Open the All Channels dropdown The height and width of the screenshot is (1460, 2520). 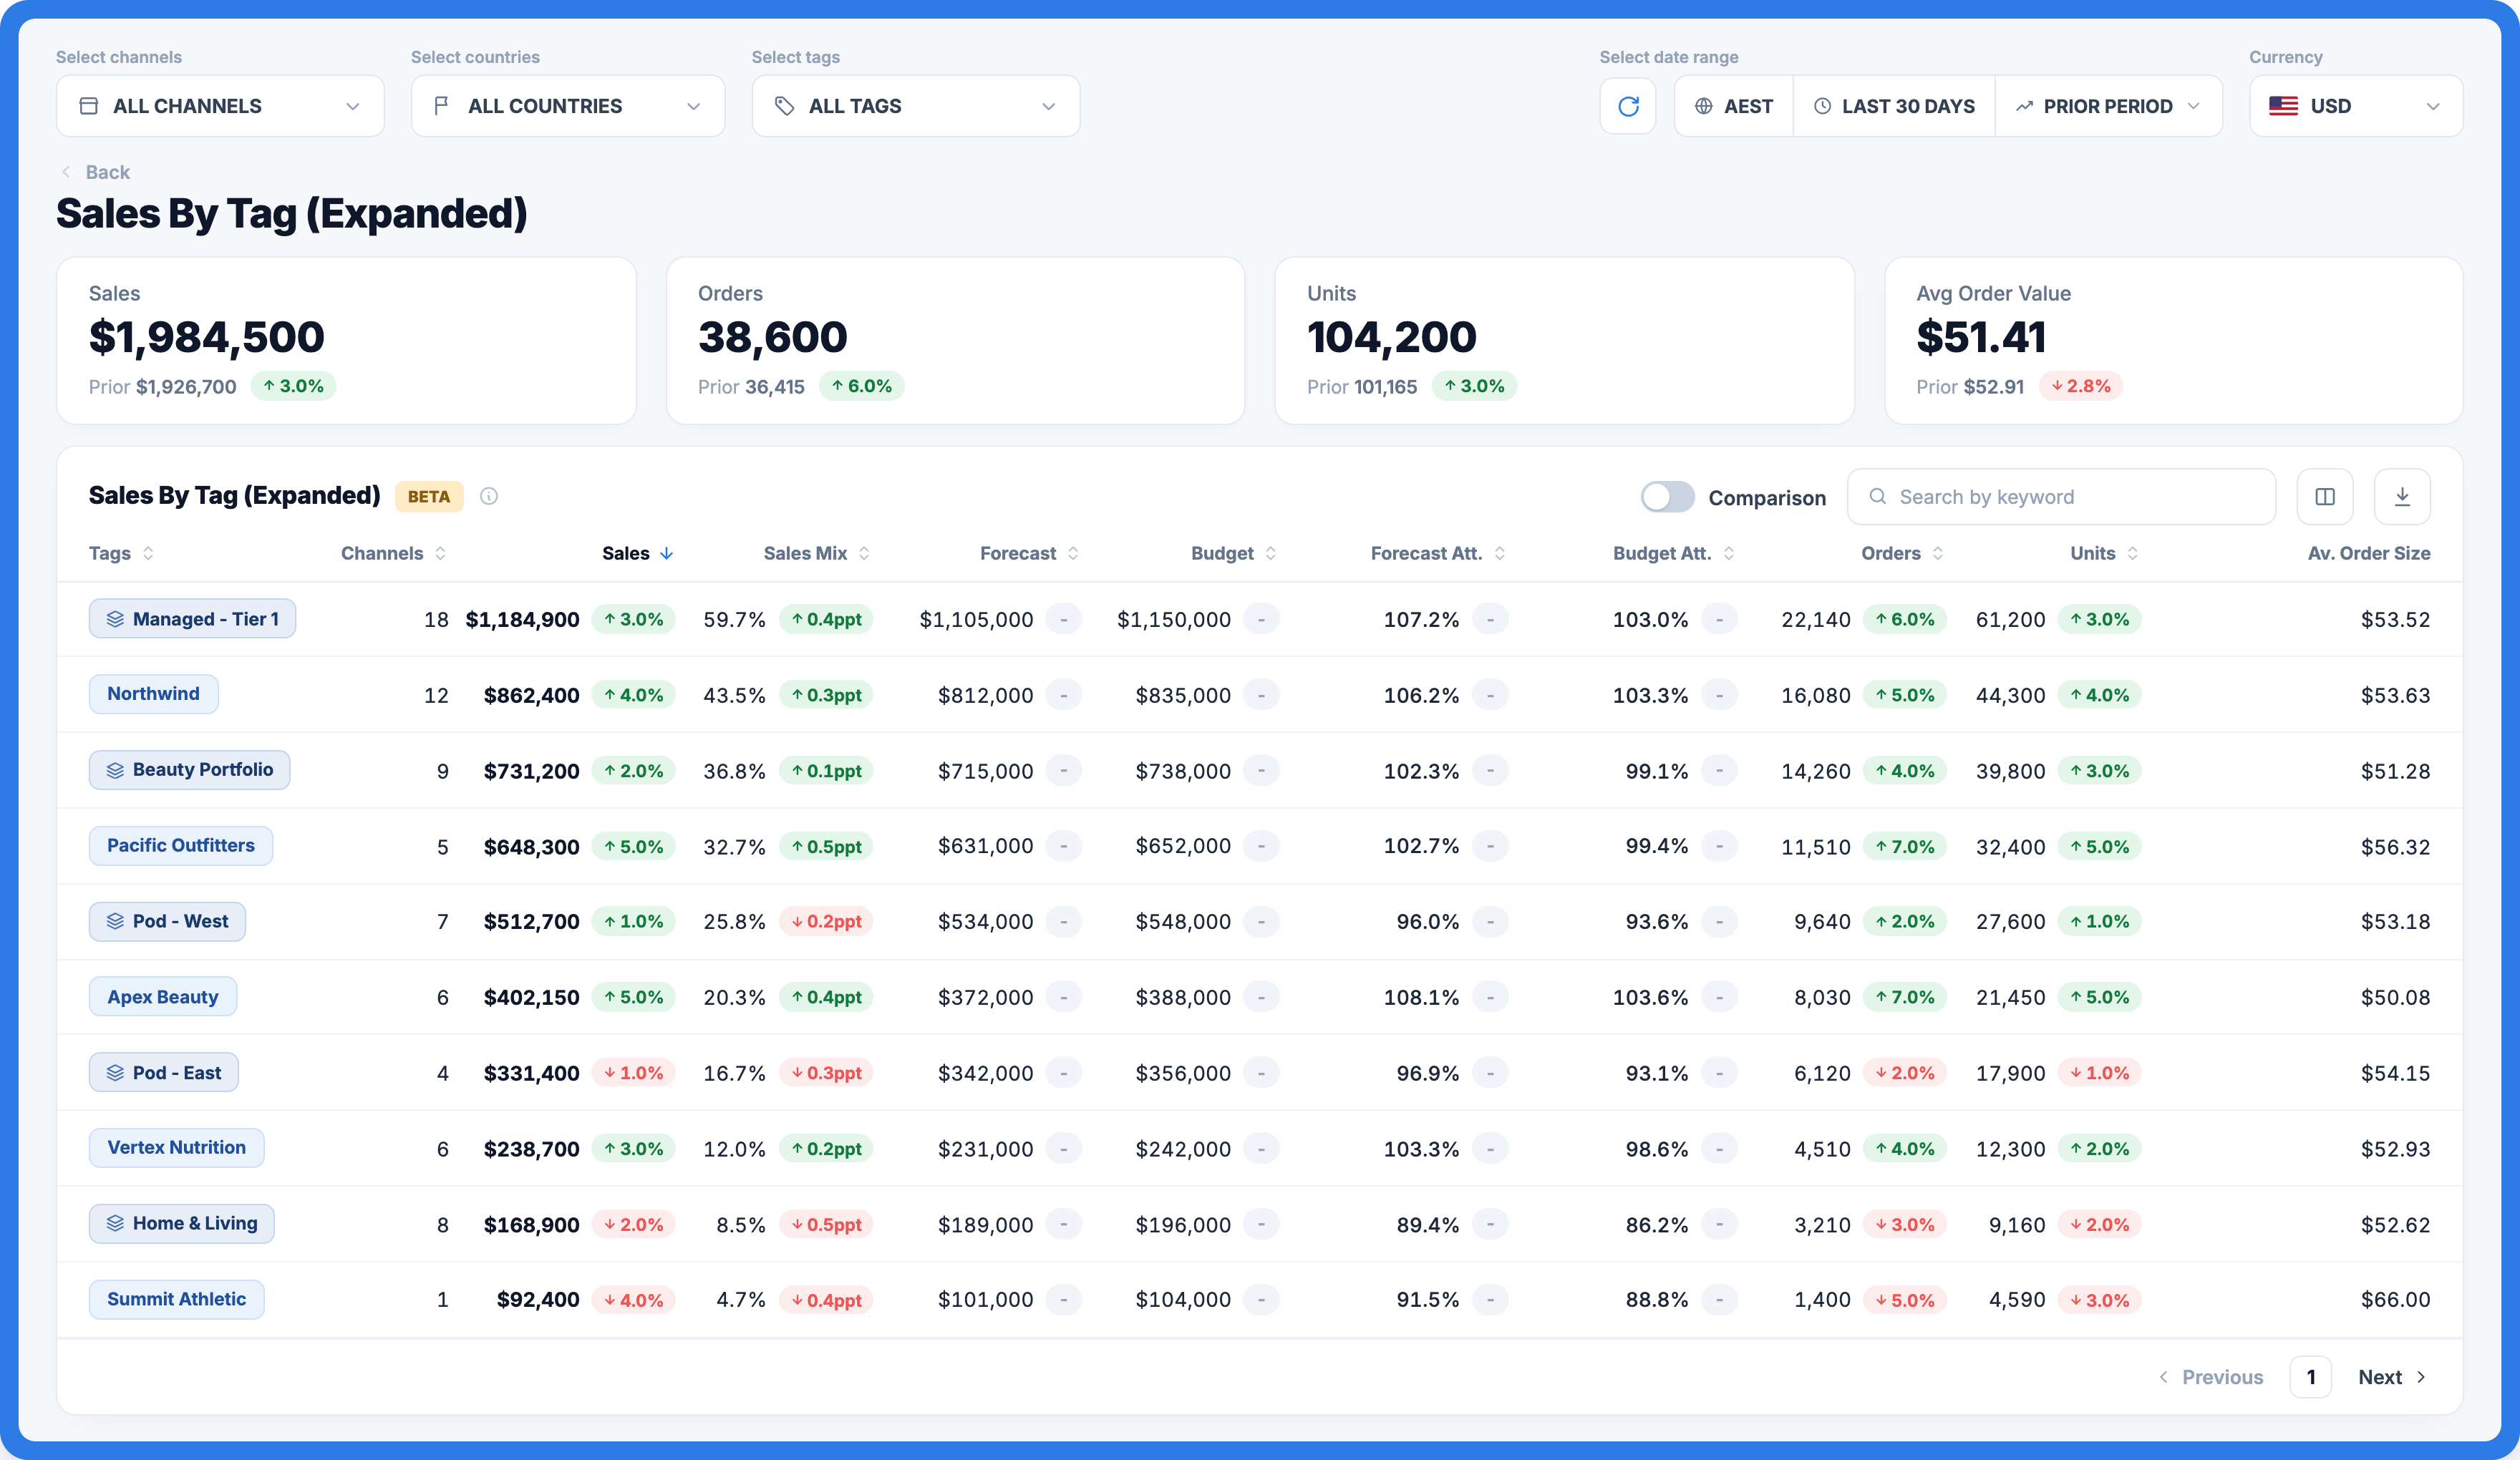[x=220, y=106]
